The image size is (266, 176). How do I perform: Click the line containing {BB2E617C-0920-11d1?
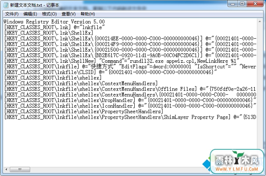tap(130, 55)
